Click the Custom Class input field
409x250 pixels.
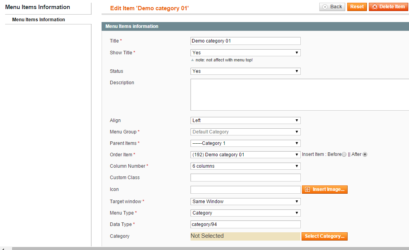(x=246, y=178)
